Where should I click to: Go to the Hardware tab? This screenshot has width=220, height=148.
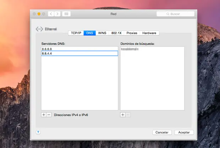pos(149,33)
